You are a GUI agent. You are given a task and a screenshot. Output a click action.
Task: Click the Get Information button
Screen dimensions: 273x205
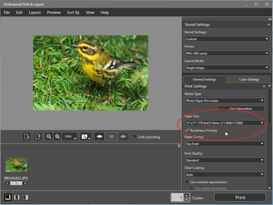point(241,109)
